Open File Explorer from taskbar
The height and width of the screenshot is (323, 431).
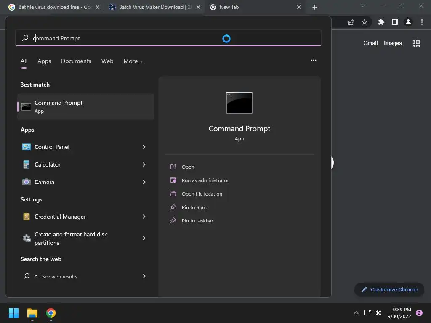32,313
